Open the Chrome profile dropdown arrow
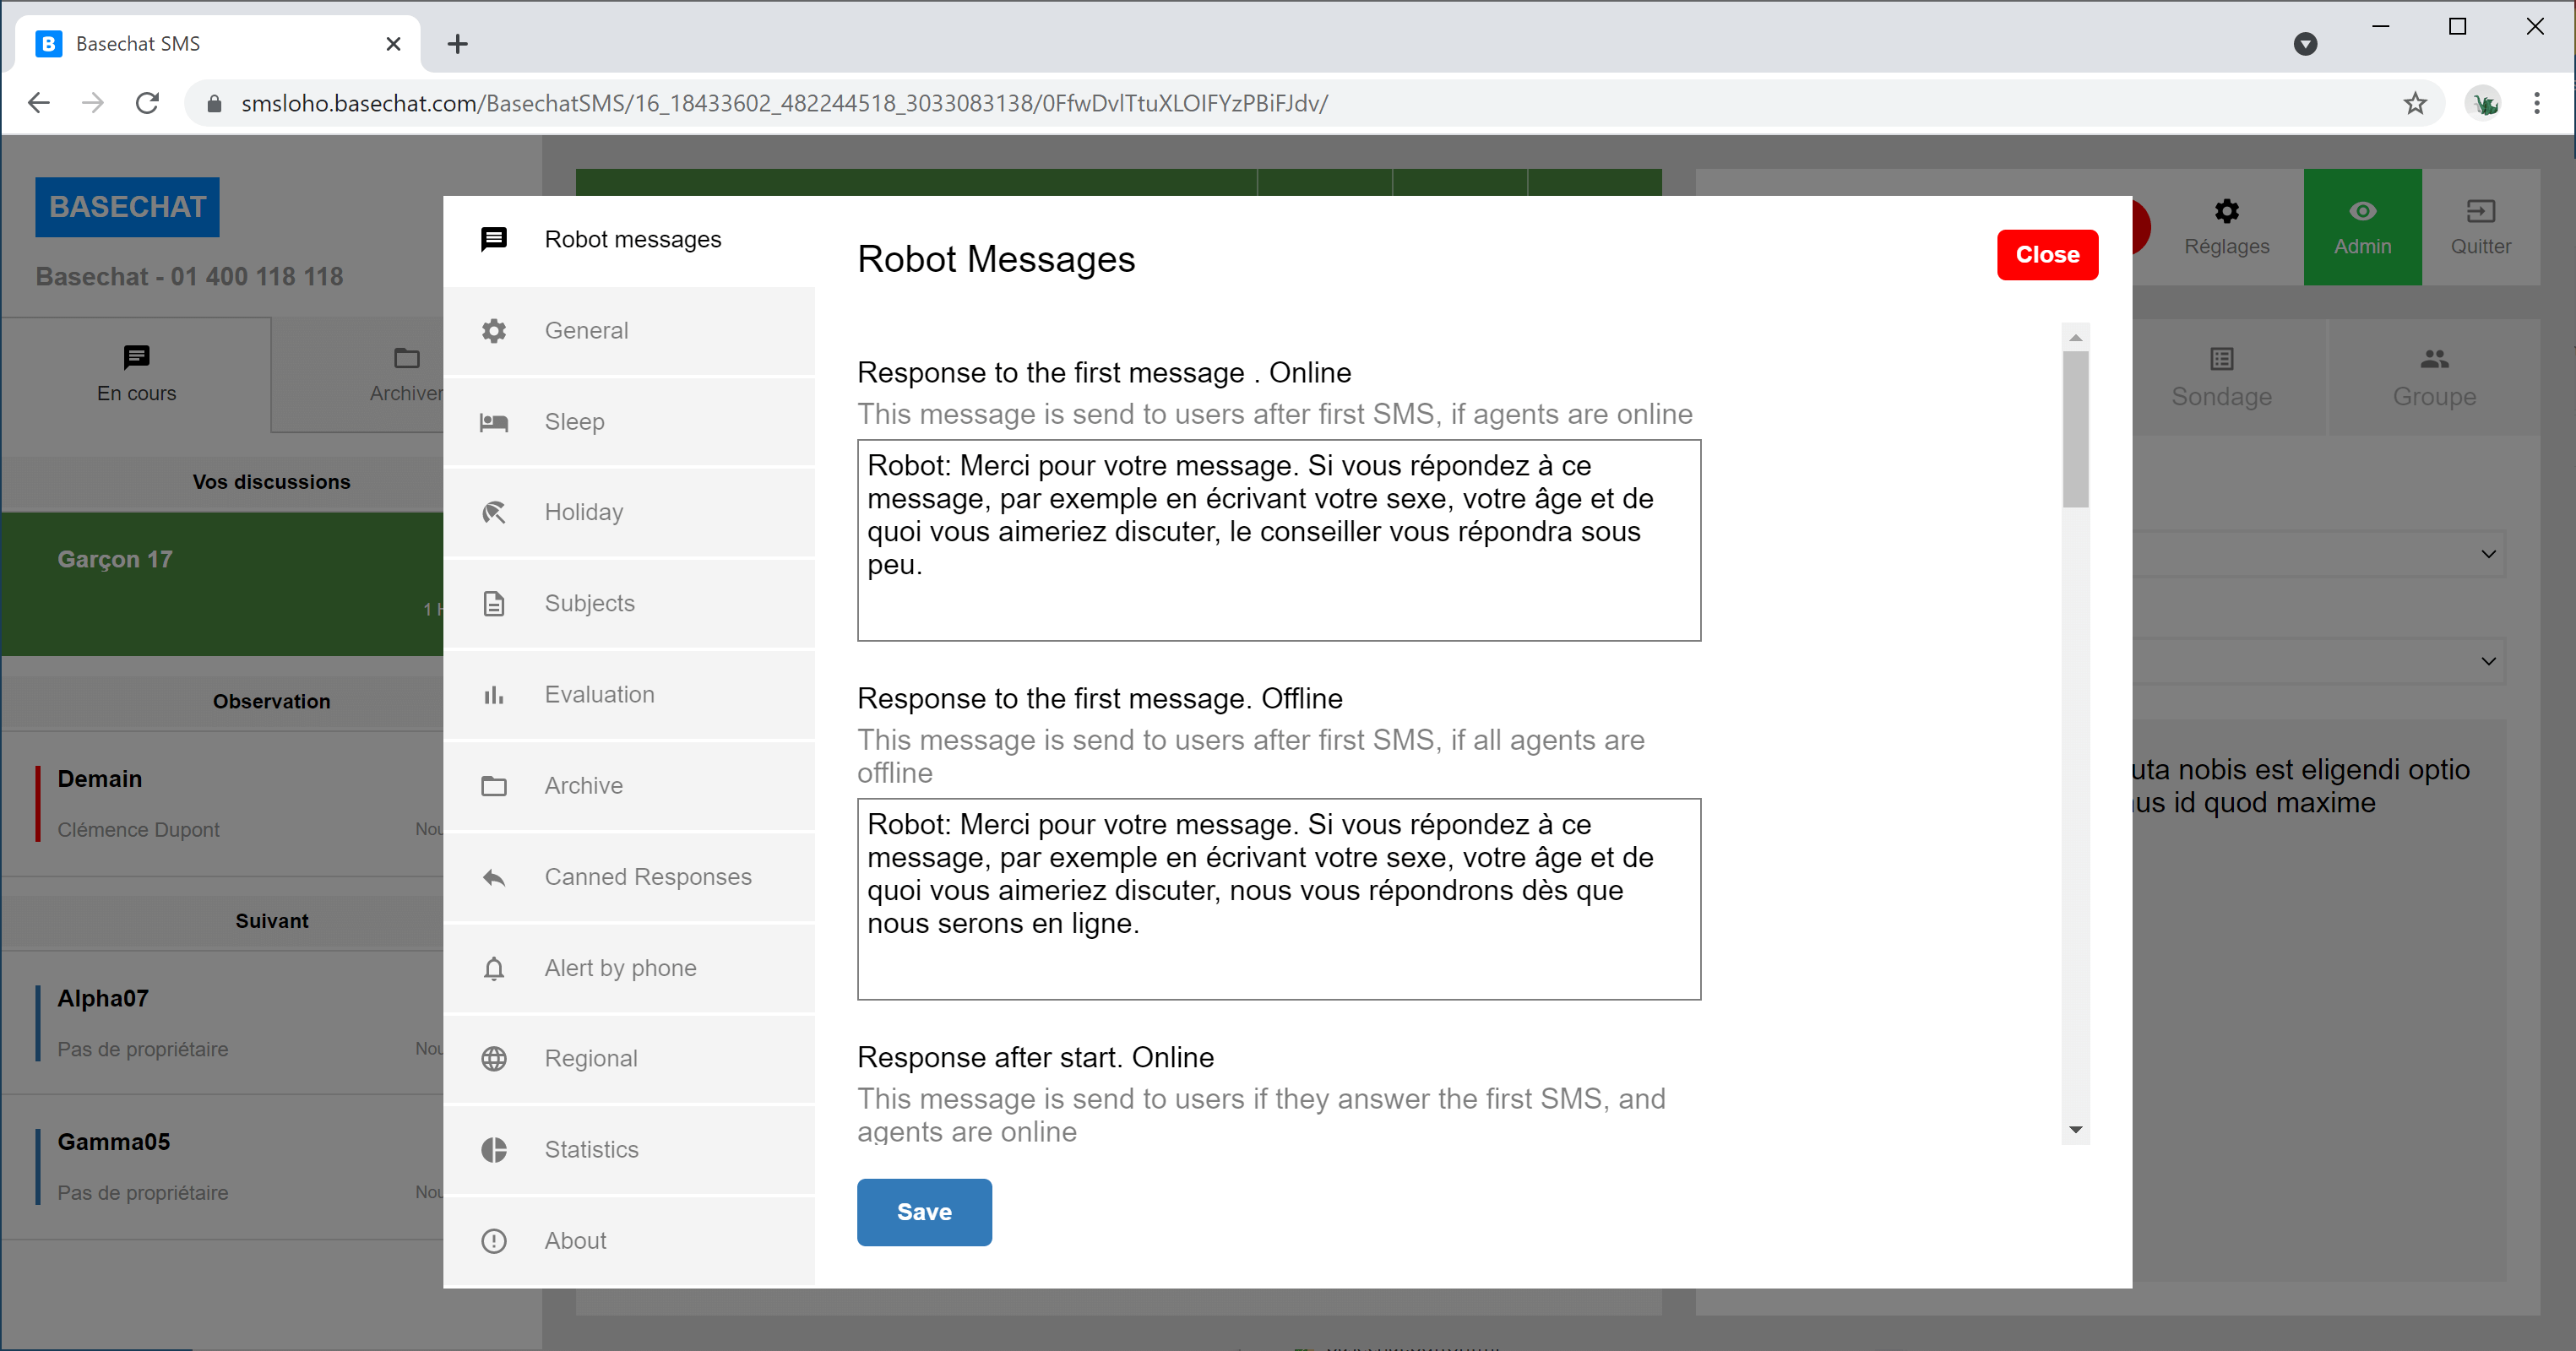This screenshot has width=2576, height=1351. (x=2305, y=44)
